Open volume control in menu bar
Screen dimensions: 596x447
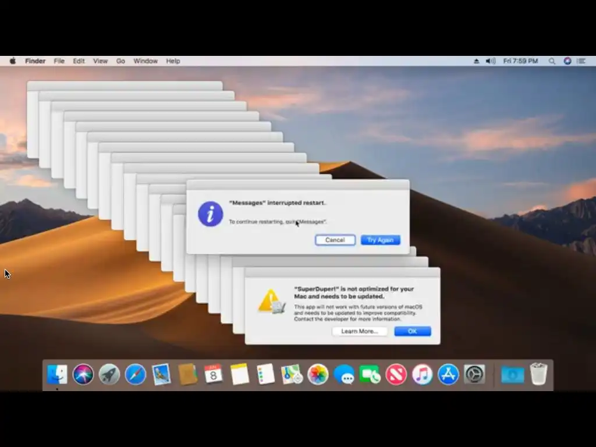pyautogui.click(x=490, y=61)
